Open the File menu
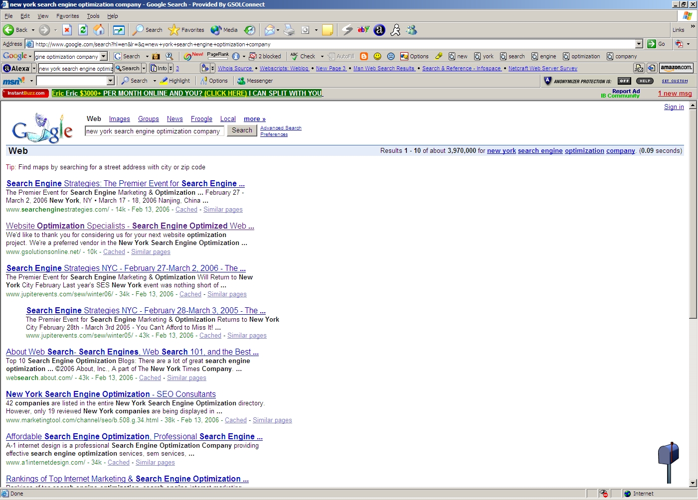The height and width of the screenshot is (500, 698). coord(8,16)
